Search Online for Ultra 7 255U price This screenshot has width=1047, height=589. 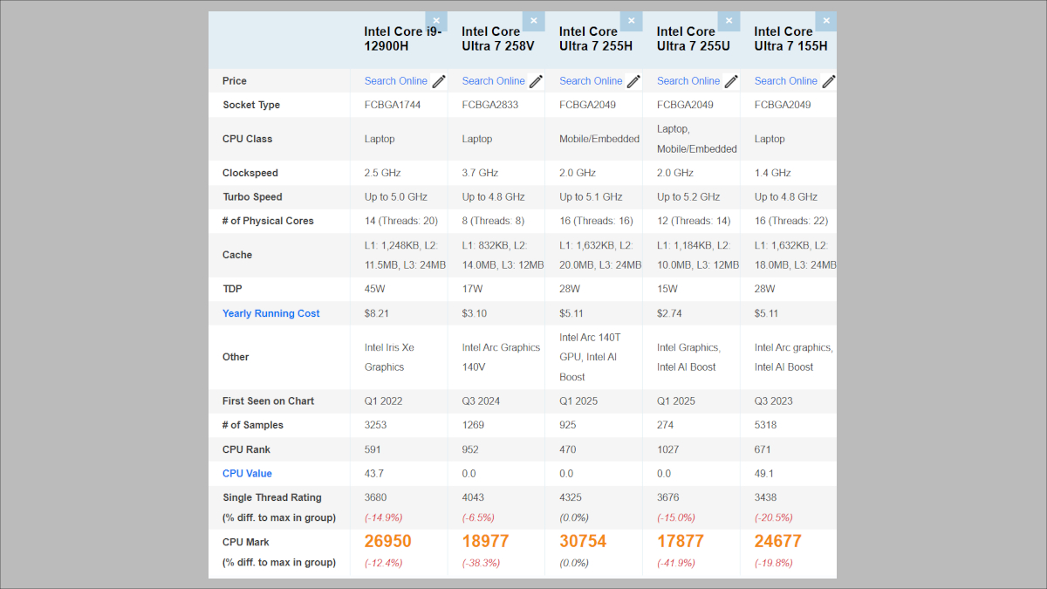pos(688,80)
